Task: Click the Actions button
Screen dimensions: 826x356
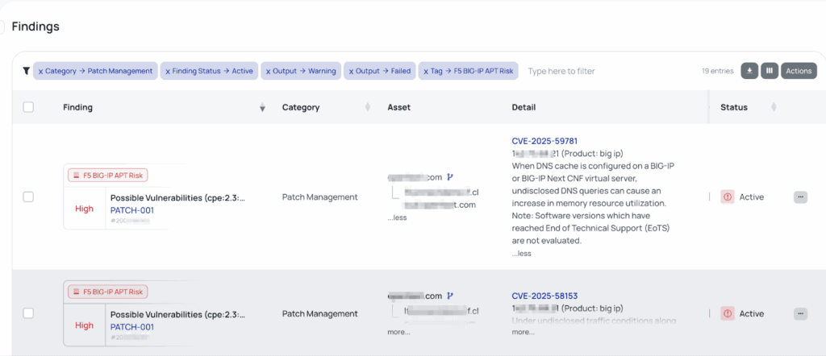Action: pos(799,71)
